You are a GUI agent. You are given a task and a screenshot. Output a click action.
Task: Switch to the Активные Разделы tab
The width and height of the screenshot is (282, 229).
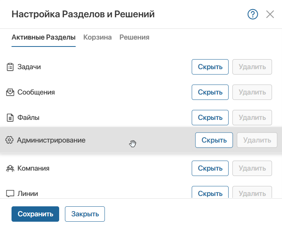point(43,37)
